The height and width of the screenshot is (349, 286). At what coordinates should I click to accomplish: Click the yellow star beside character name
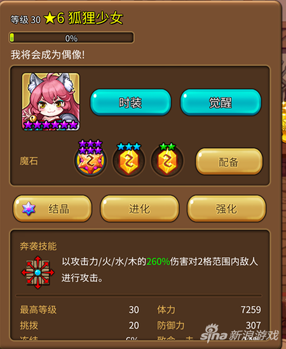[50, 18]
